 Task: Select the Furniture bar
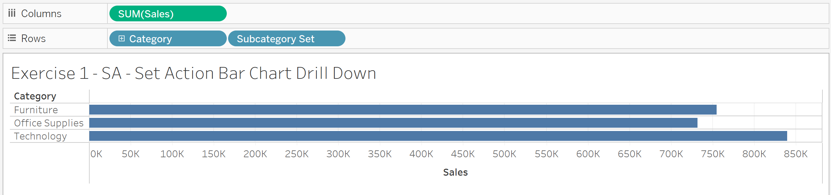point(403,110)
